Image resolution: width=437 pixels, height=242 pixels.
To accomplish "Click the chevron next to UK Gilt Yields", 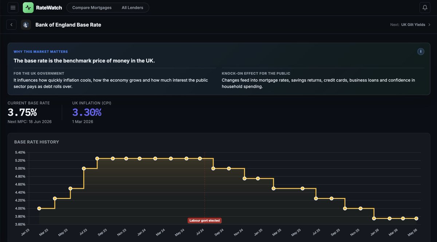I will click(429, 25).
